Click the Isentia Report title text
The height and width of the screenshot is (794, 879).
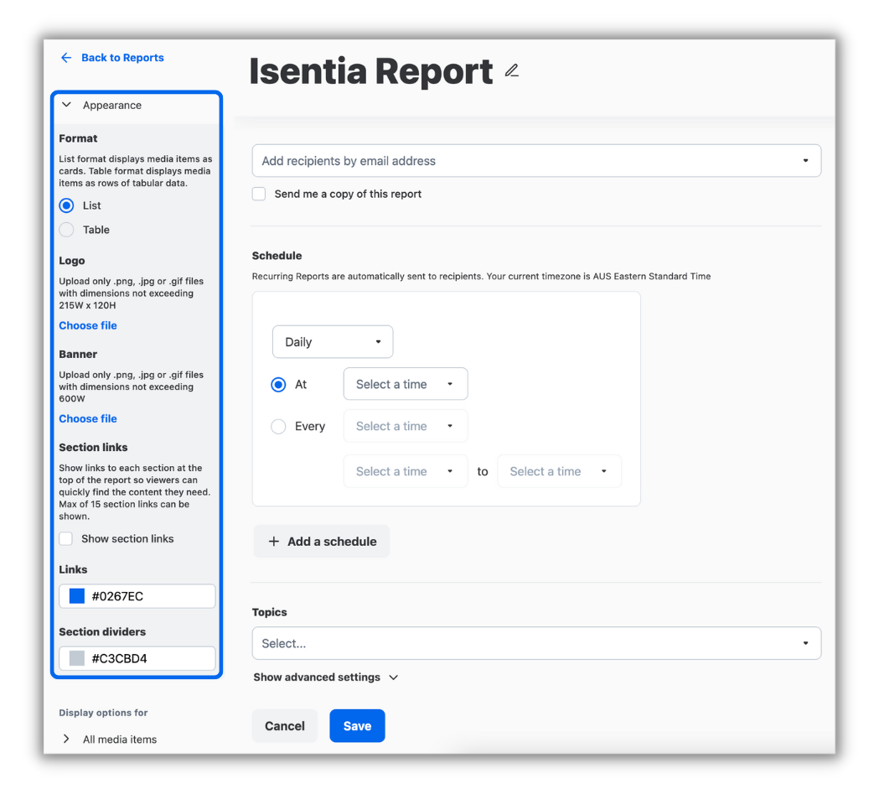371,71
